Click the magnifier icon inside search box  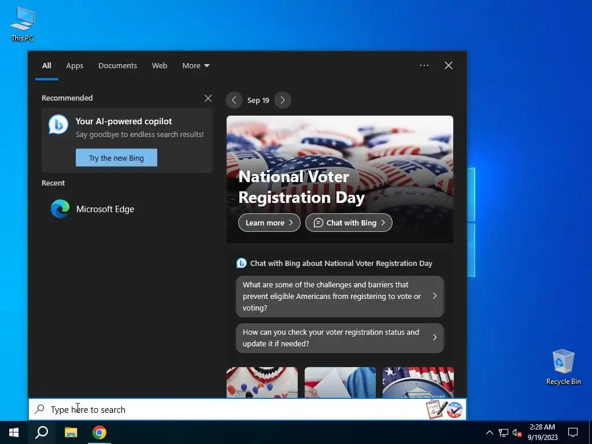(40, 409)
